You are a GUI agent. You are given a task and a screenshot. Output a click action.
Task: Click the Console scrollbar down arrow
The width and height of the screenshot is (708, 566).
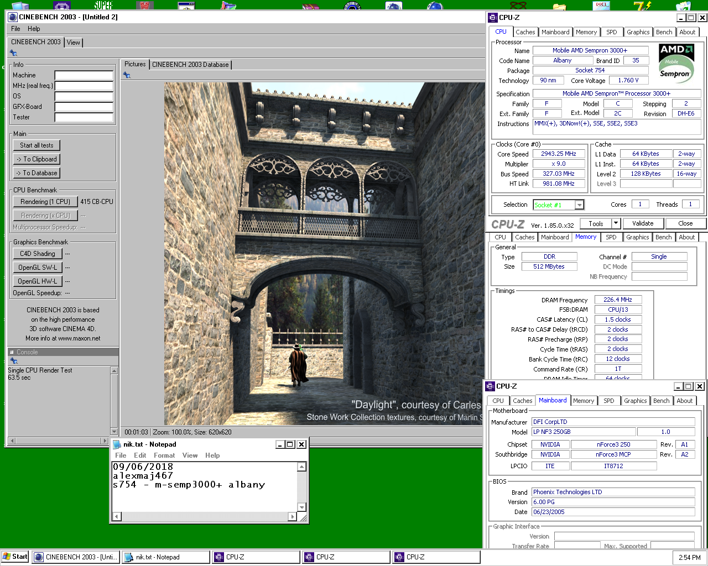[114, 432]
